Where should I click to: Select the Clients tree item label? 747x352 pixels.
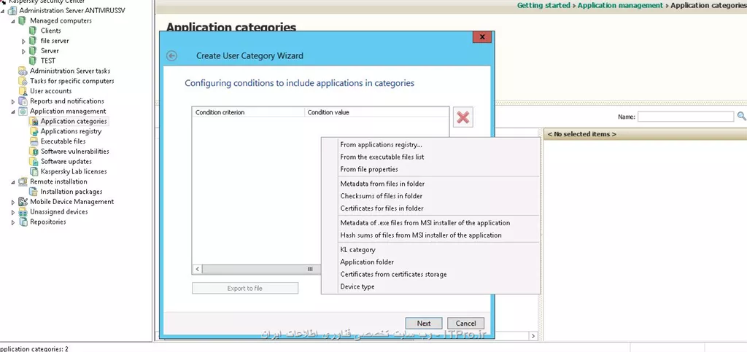[x=51, y=31]
